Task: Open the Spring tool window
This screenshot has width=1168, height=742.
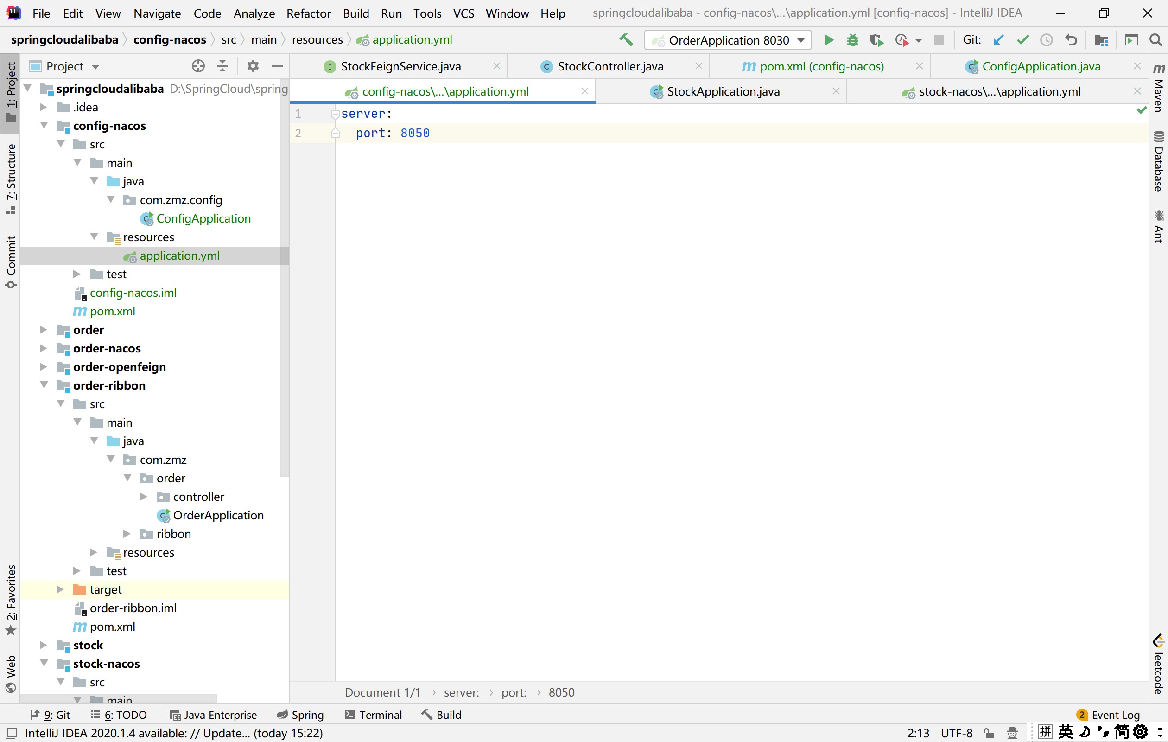Action: click(x=300, y=715)
